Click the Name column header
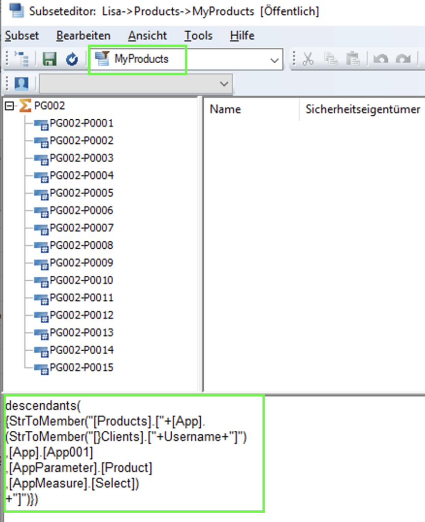Image resolution: width=425 pixels, height=522 pixels. click(x=225, y=109)
